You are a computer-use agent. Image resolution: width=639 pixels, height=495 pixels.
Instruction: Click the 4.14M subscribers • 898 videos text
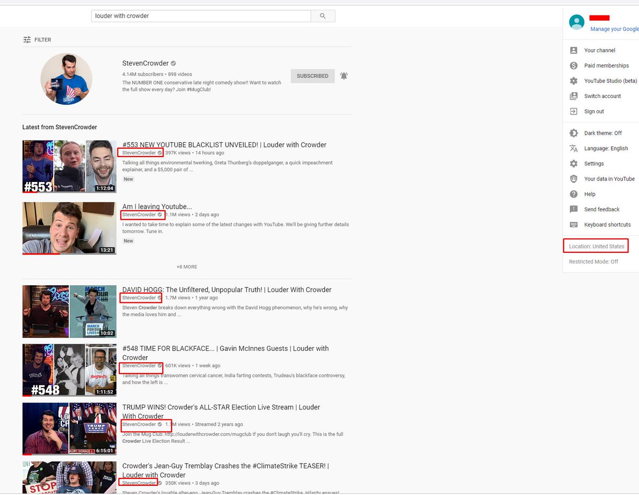[x=157, y=75]
